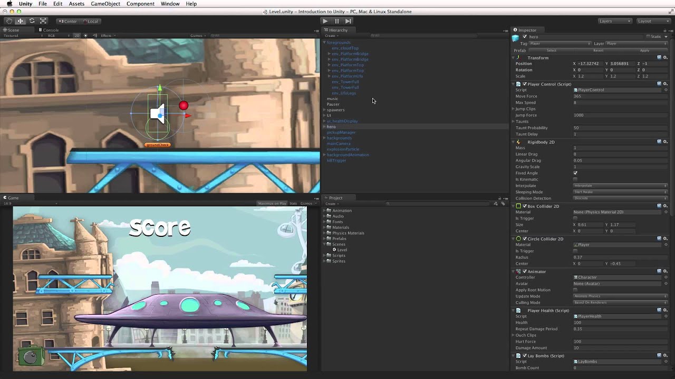The image size is (675, 379).
Task: Toggle hero GameObject active checkbox
Action: [x=525, y=37]
